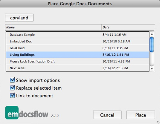Image resolution: width=160 pixels, height=124 pixels.
Task: Select the Next serial document
Action: pos(77,68)
